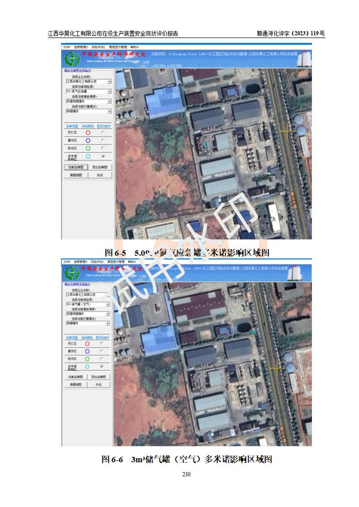
Task: Click the red 死亡区 circle in the upper panel
Action: click(x=88, y=133)
